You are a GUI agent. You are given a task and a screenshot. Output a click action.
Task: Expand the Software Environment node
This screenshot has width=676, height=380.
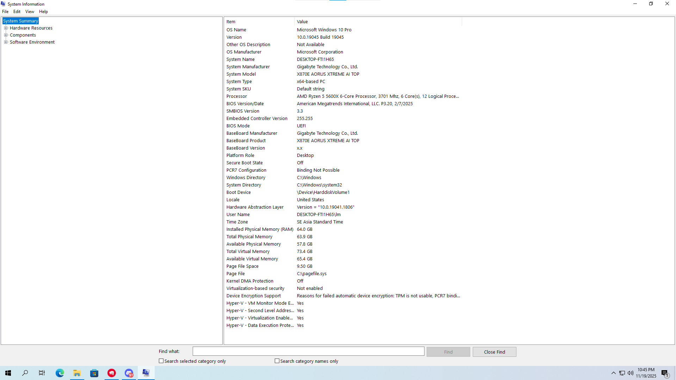tap(6, 42)
